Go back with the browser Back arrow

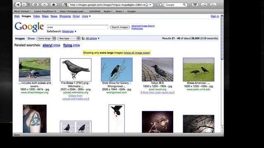pyautogui.click(x=18, y=5)
